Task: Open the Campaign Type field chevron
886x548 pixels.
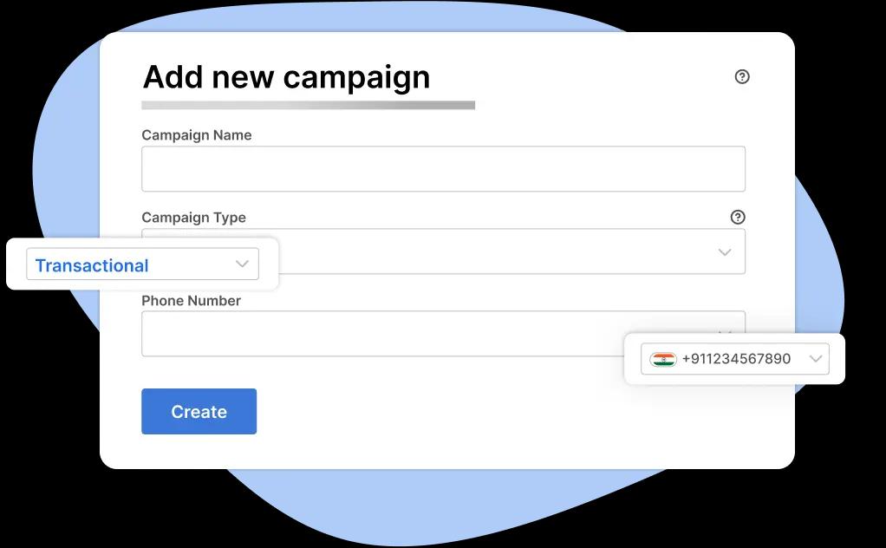Action: point(725,252)
